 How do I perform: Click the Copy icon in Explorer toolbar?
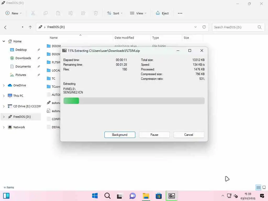tap(46, 13)
